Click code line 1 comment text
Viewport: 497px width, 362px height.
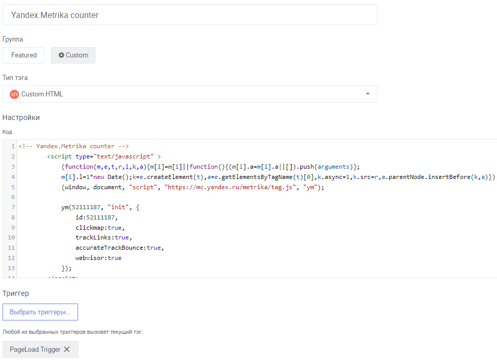(x=73, y=146)
